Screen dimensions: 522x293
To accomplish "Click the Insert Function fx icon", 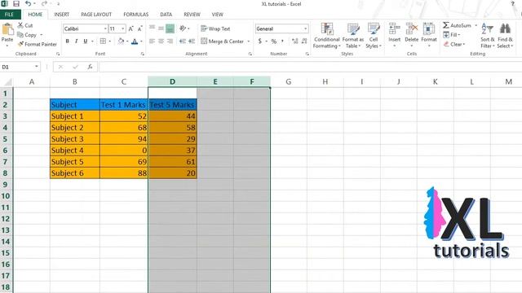I will pos(90,67).
